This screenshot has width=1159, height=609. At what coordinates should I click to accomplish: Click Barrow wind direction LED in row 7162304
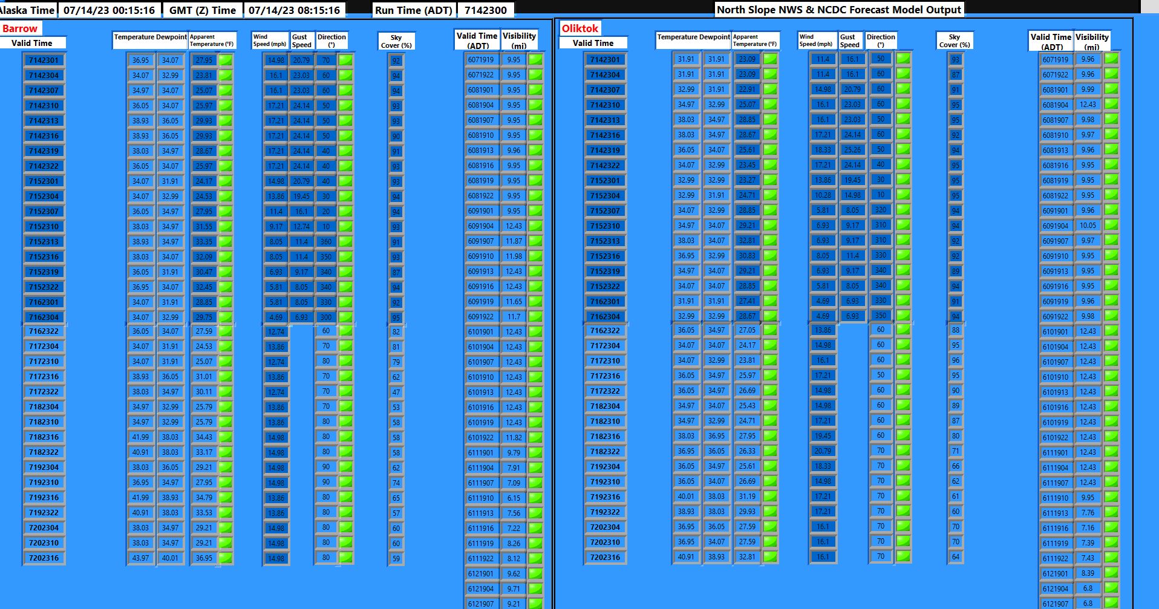click(345, 317)
